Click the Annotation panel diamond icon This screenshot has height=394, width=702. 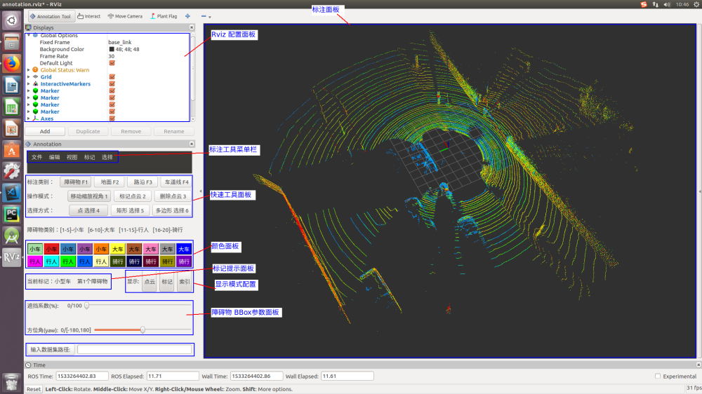28,144
